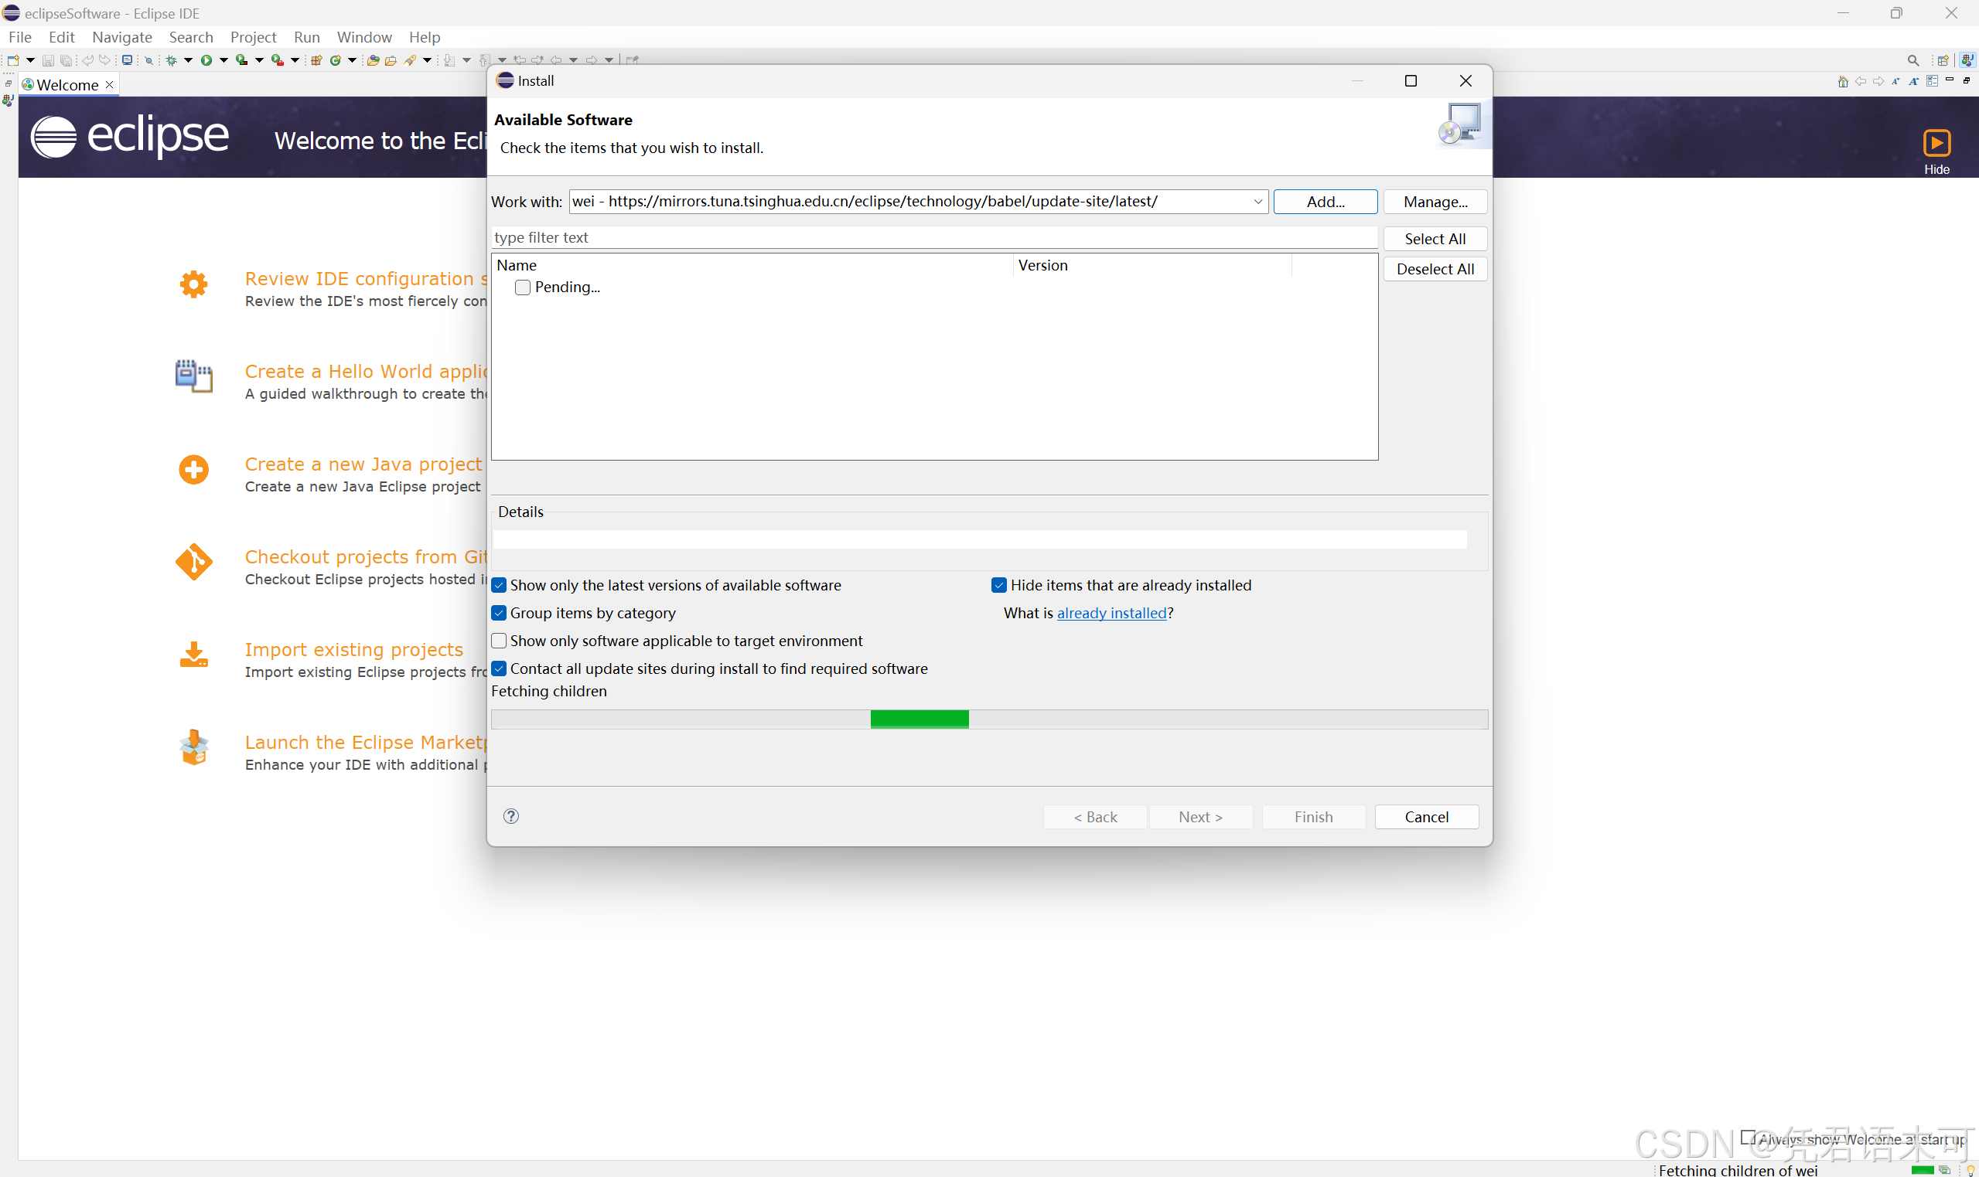Click the Run External Tools toolbox icon

(277, 60)
